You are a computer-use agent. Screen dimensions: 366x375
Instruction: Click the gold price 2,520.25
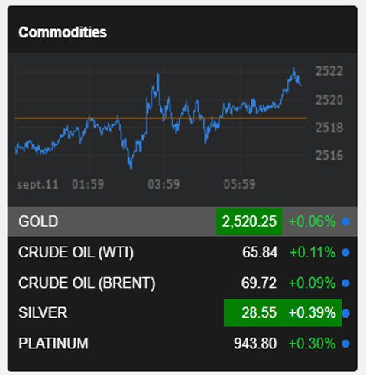point(249,221)
